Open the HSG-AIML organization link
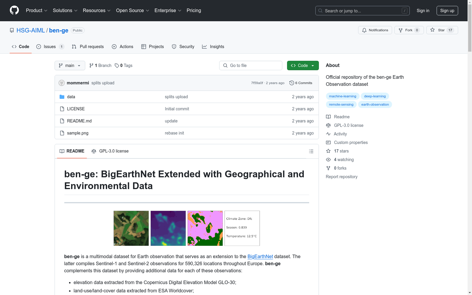 [31, 30]
